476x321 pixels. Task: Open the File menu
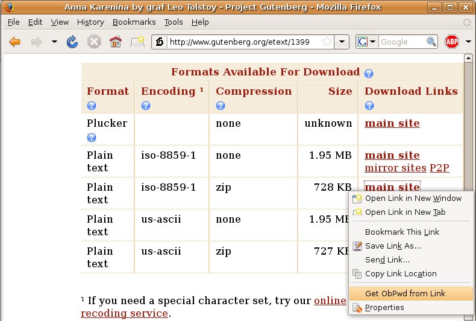tap(14, 22)
